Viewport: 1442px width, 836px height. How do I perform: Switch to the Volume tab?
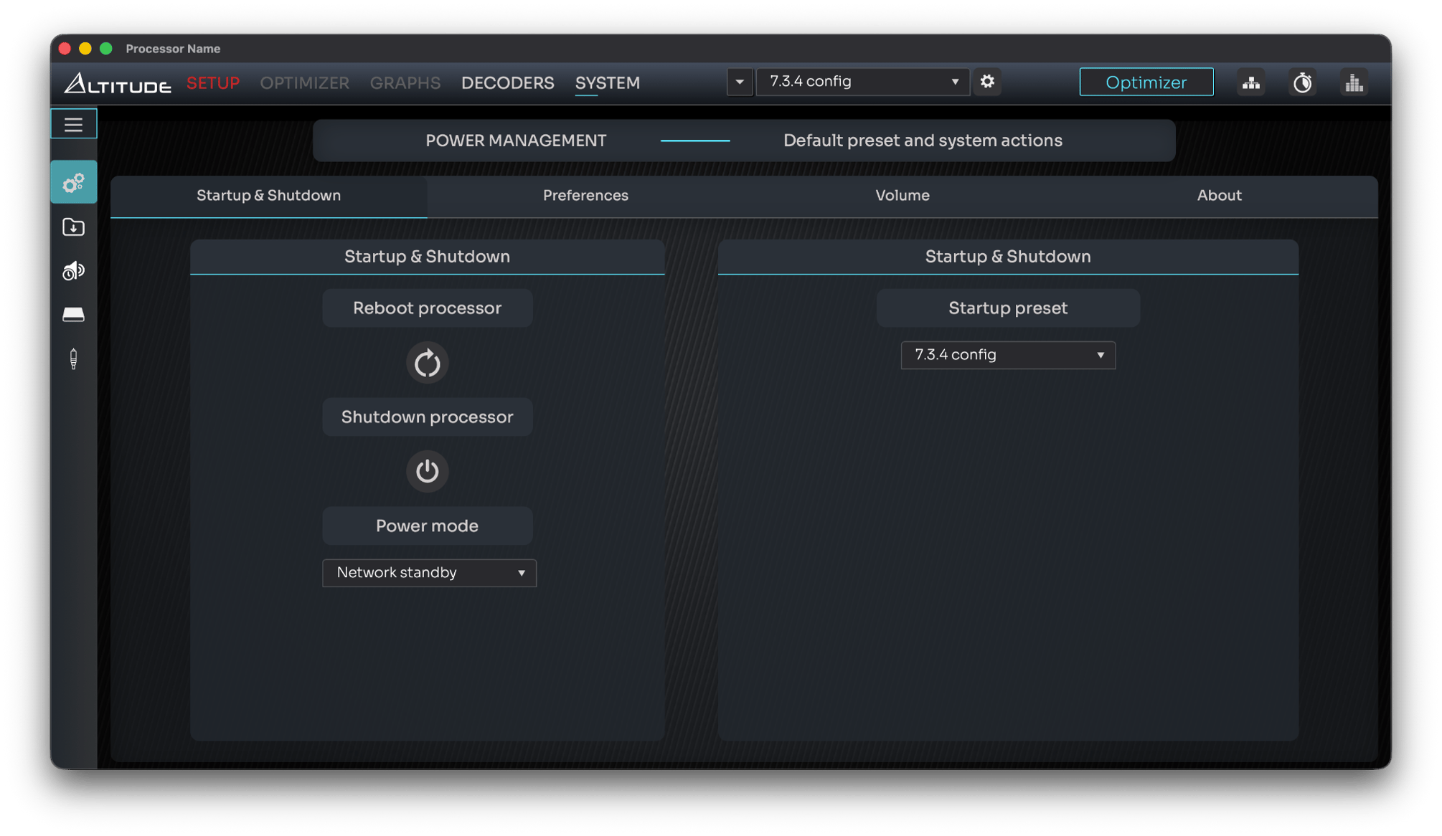click(x=902, y=196)
